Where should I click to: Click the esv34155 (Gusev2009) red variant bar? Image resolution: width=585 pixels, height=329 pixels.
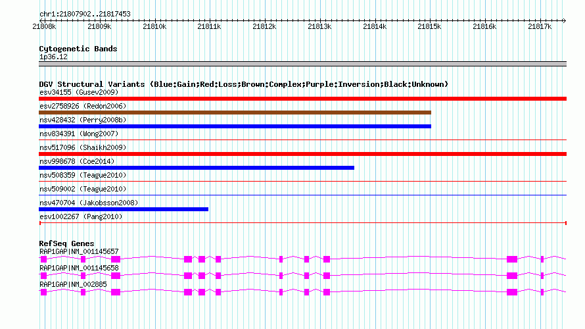pyautogui.click(x=302, y=99)
